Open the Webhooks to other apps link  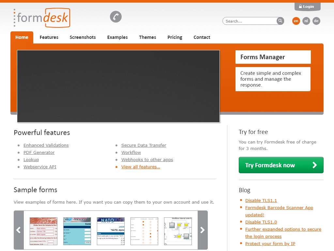click(x=147, y=159)
